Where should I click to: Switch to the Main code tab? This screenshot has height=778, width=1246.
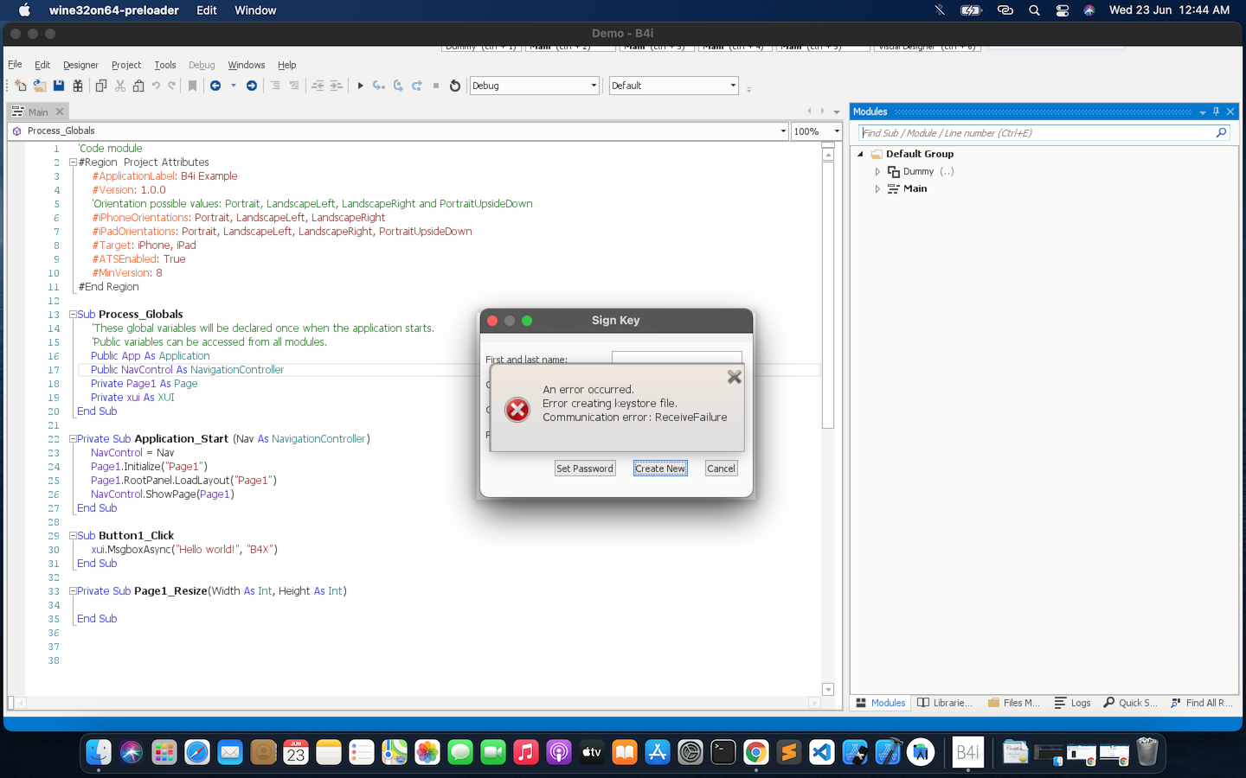pos(38,112)
